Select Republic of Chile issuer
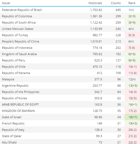140x144 pixels. 14,67
